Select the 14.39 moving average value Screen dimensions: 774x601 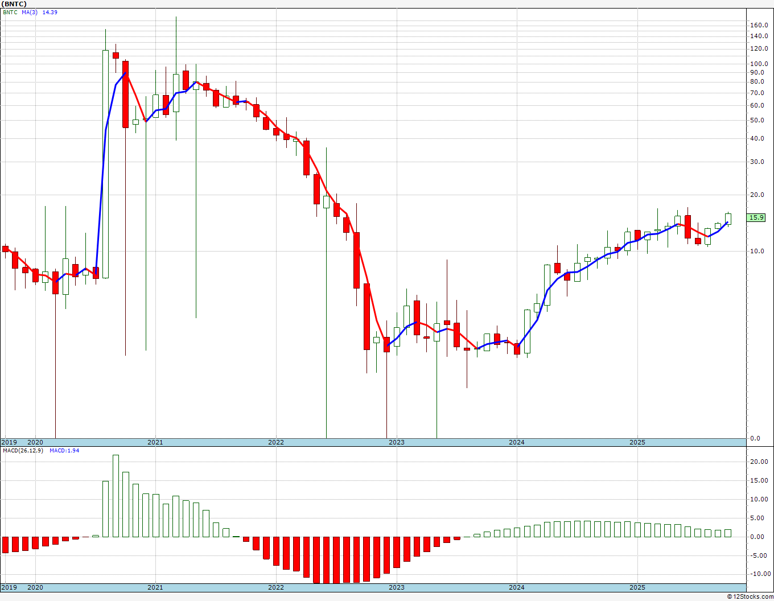[50, 13]
